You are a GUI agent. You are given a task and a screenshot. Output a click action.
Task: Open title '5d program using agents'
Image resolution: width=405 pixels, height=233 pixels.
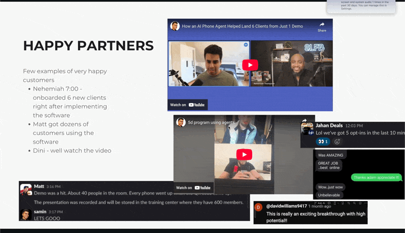(211, 122)
